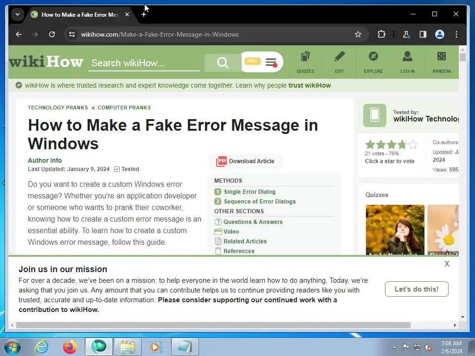Open the Action Center flag icon
The height and width of the screenshot is (356, 475).
coord(405,347)
